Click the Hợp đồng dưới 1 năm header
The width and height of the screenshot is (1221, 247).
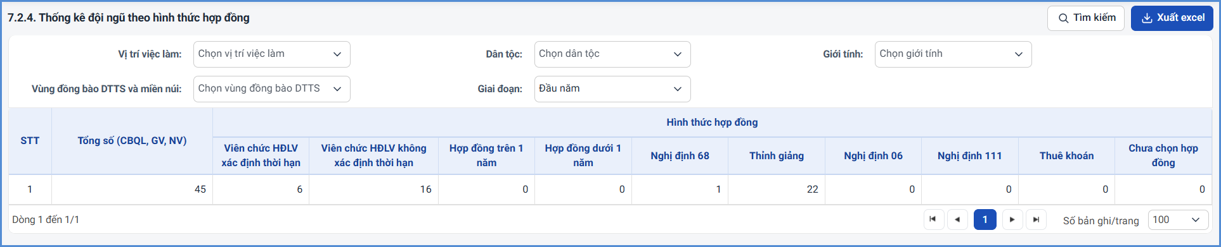(583, 155)
